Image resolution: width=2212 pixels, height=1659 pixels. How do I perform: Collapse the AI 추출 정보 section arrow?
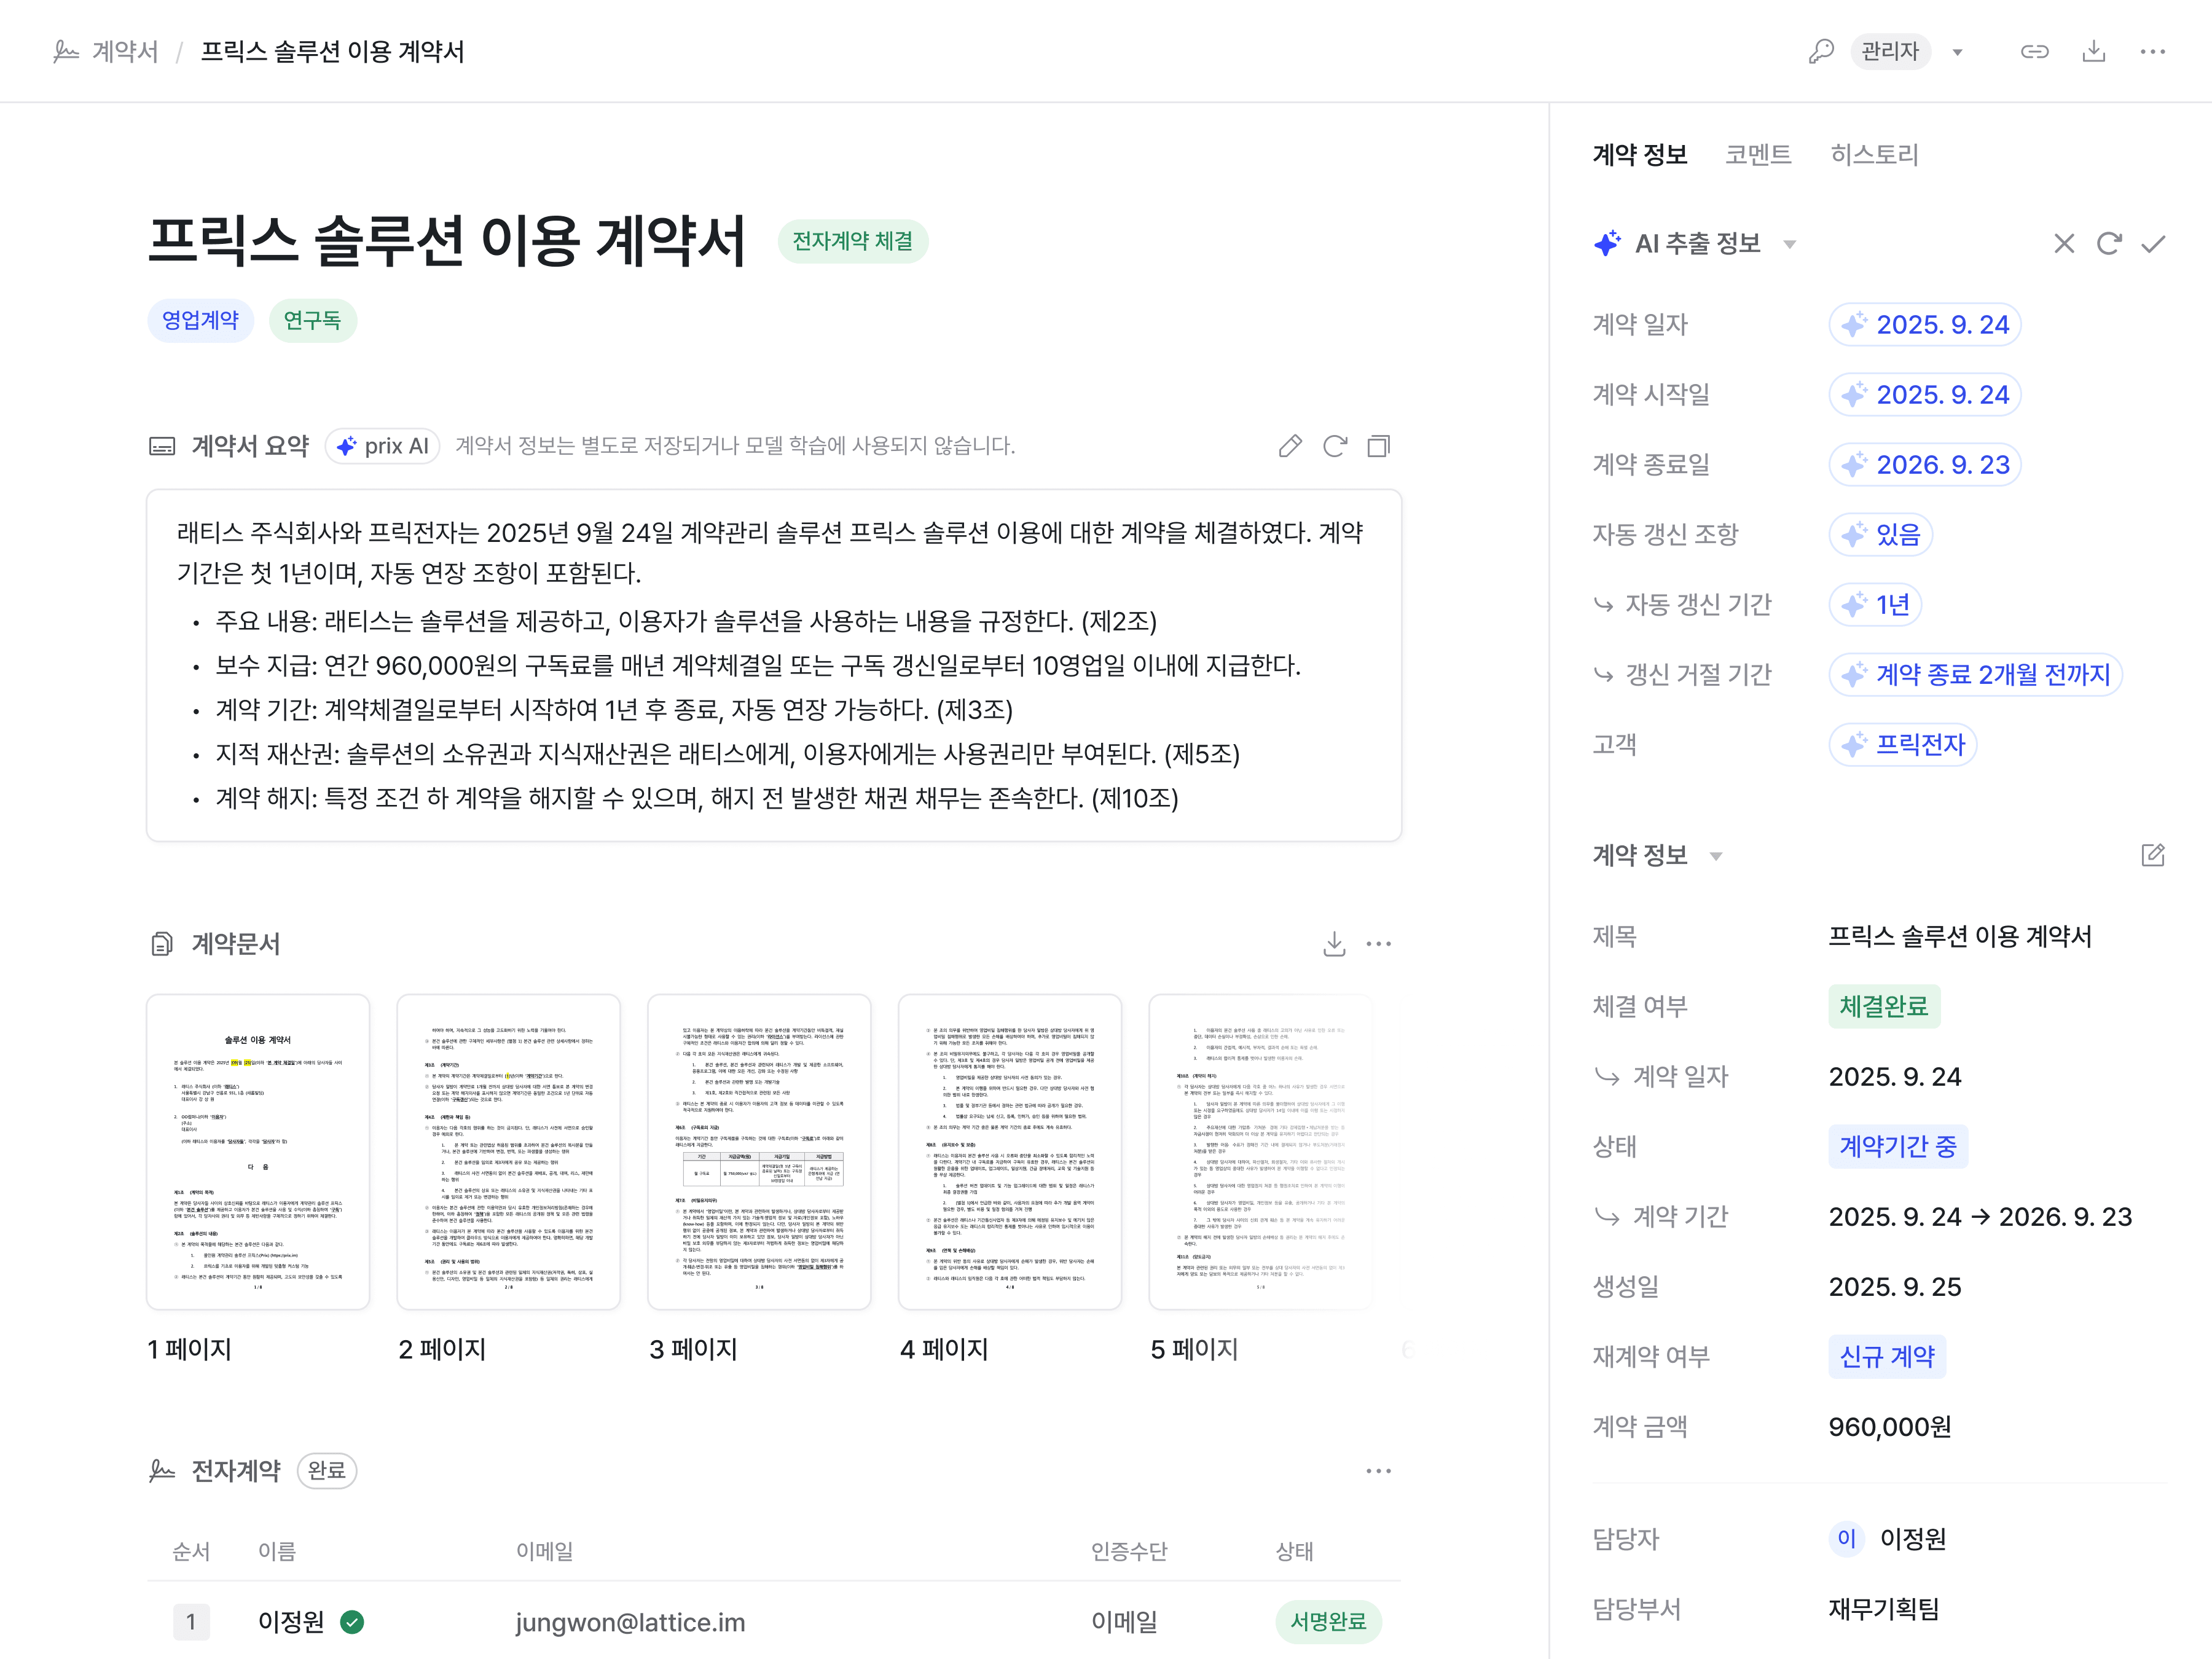[x=1790, y=244]
